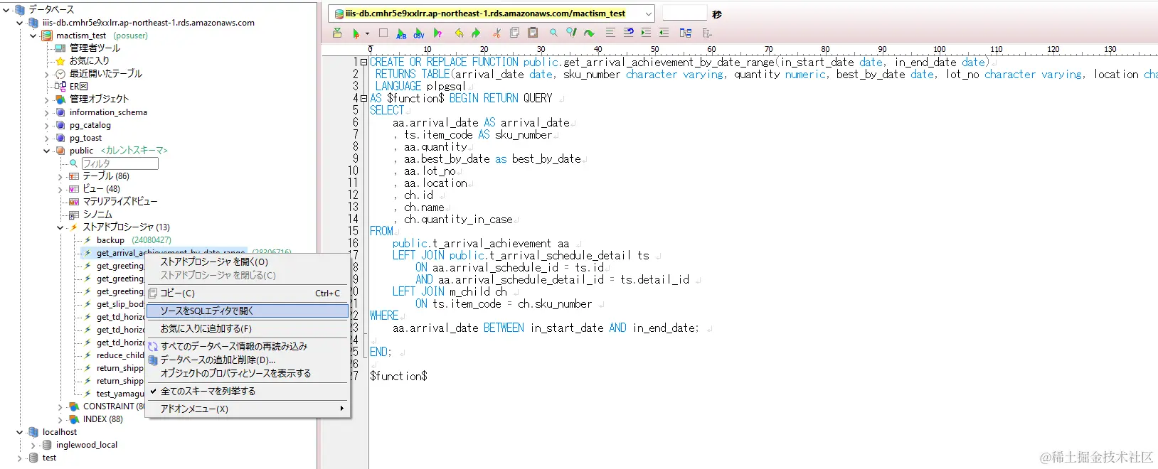Image resolution: width=1158 pixels, height=469 pixels.
Task: Select INDEX (88) tree node
Action: [x=102, y=419]
